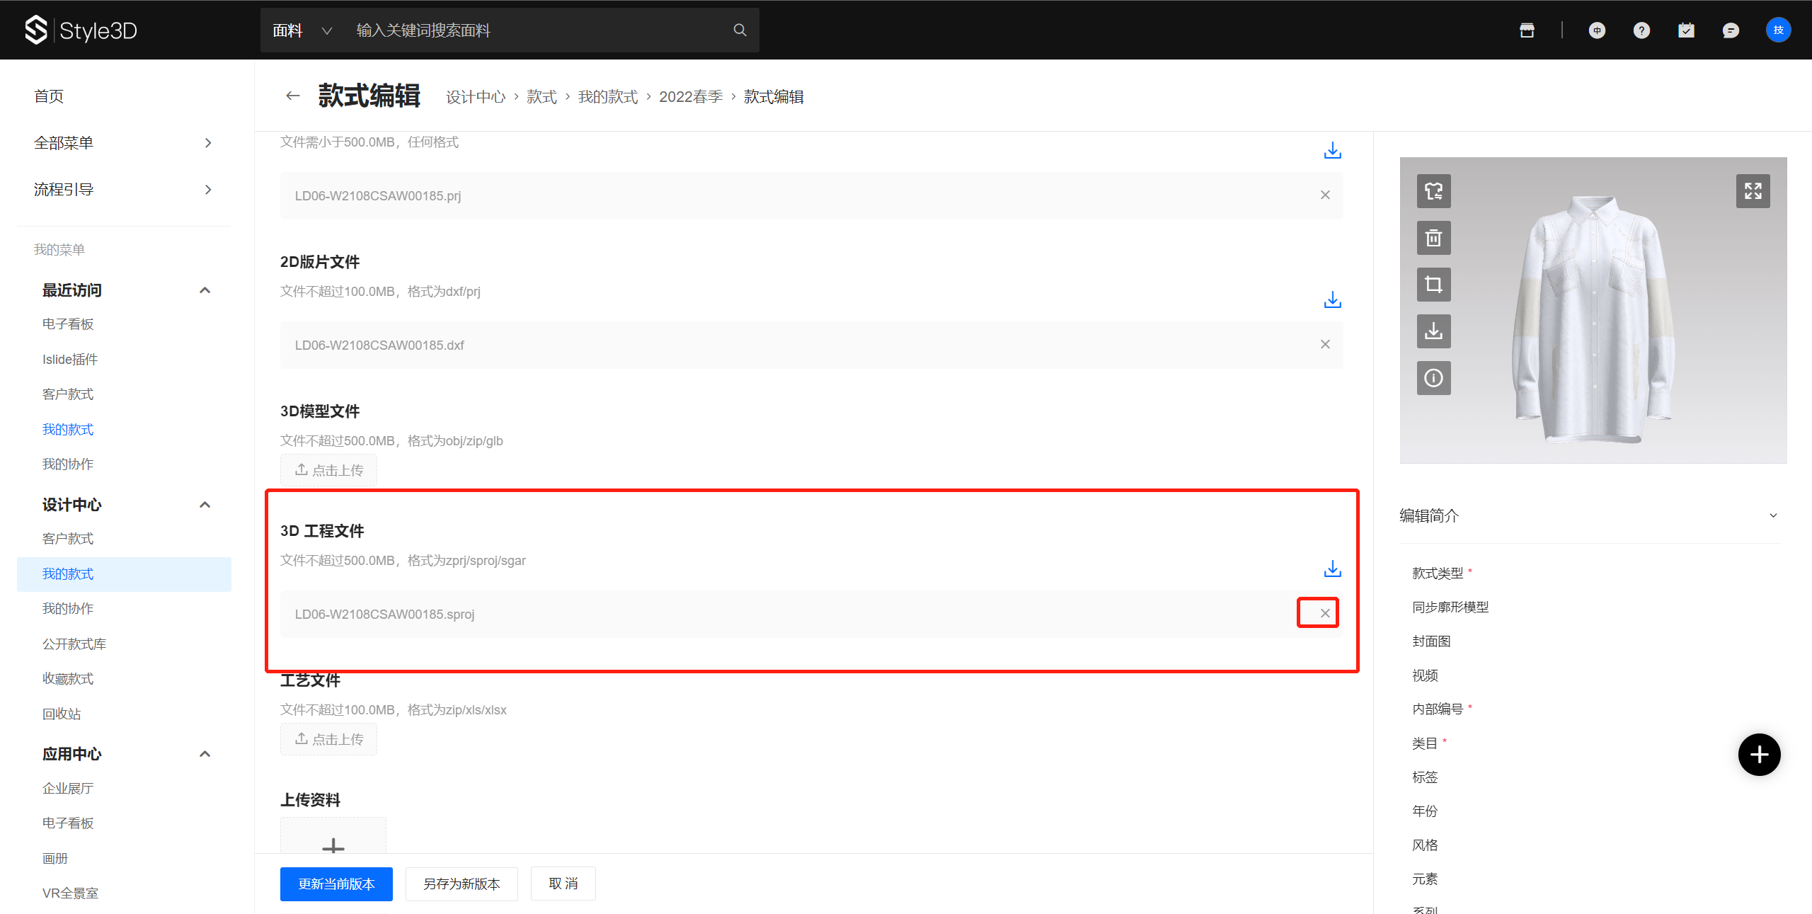Click the 另存为新版本 button
1812x914 pixels.
(461, 884)
